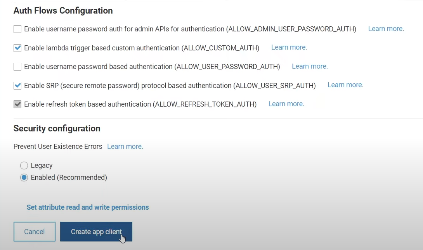Enable ALLOW_ADMIN_USER_PASSWORD_AUTH checkbox
Screen dimensions: 423x250
pos(17,29)
